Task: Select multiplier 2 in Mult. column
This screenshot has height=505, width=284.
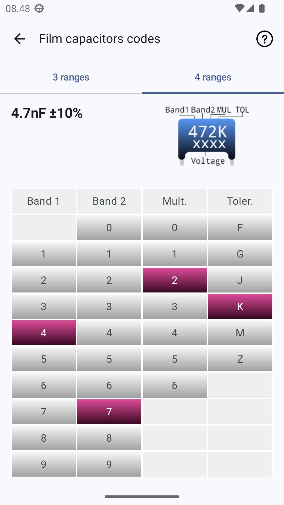Action: click(175, 280)
